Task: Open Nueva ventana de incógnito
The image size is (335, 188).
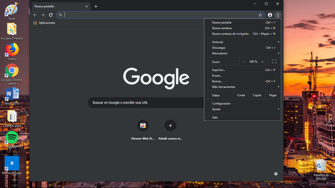Action: (x=243, y=34)
